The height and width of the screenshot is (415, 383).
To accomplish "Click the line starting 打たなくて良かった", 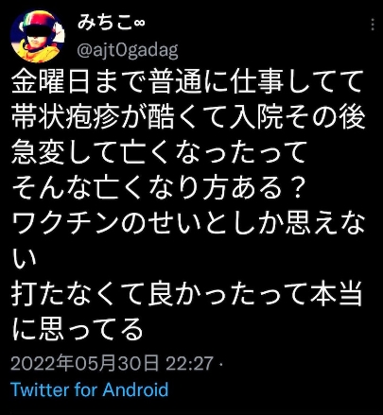I will coord(187,294).
